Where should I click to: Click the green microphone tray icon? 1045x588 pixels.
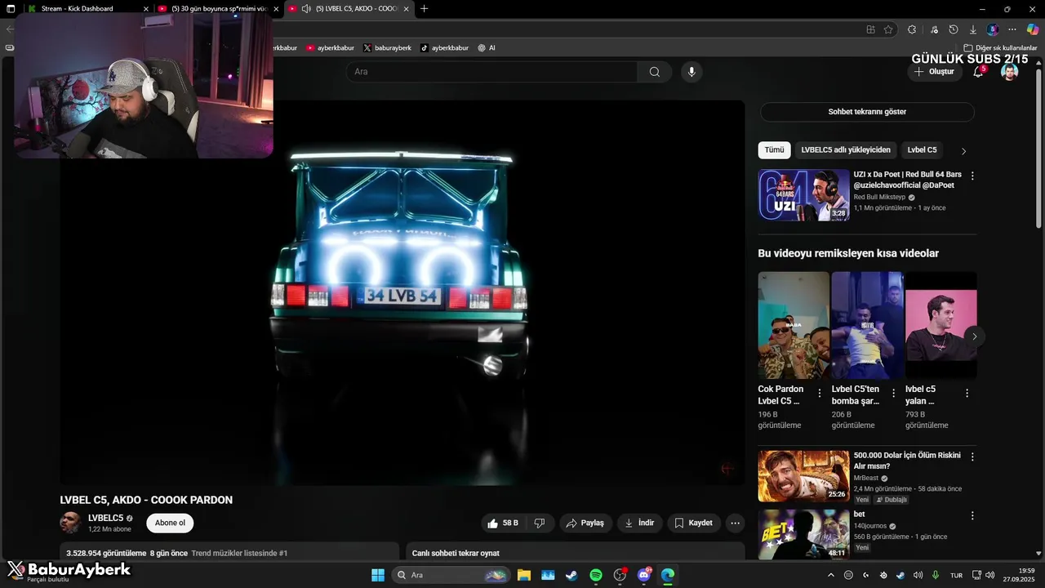pos(936,575)
